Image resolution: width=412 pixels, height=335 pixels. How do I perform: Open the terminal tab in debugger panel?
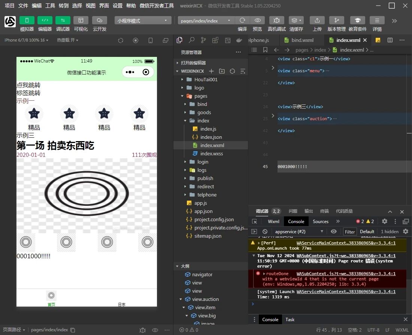pyautogui.click(x=324, y=211)
